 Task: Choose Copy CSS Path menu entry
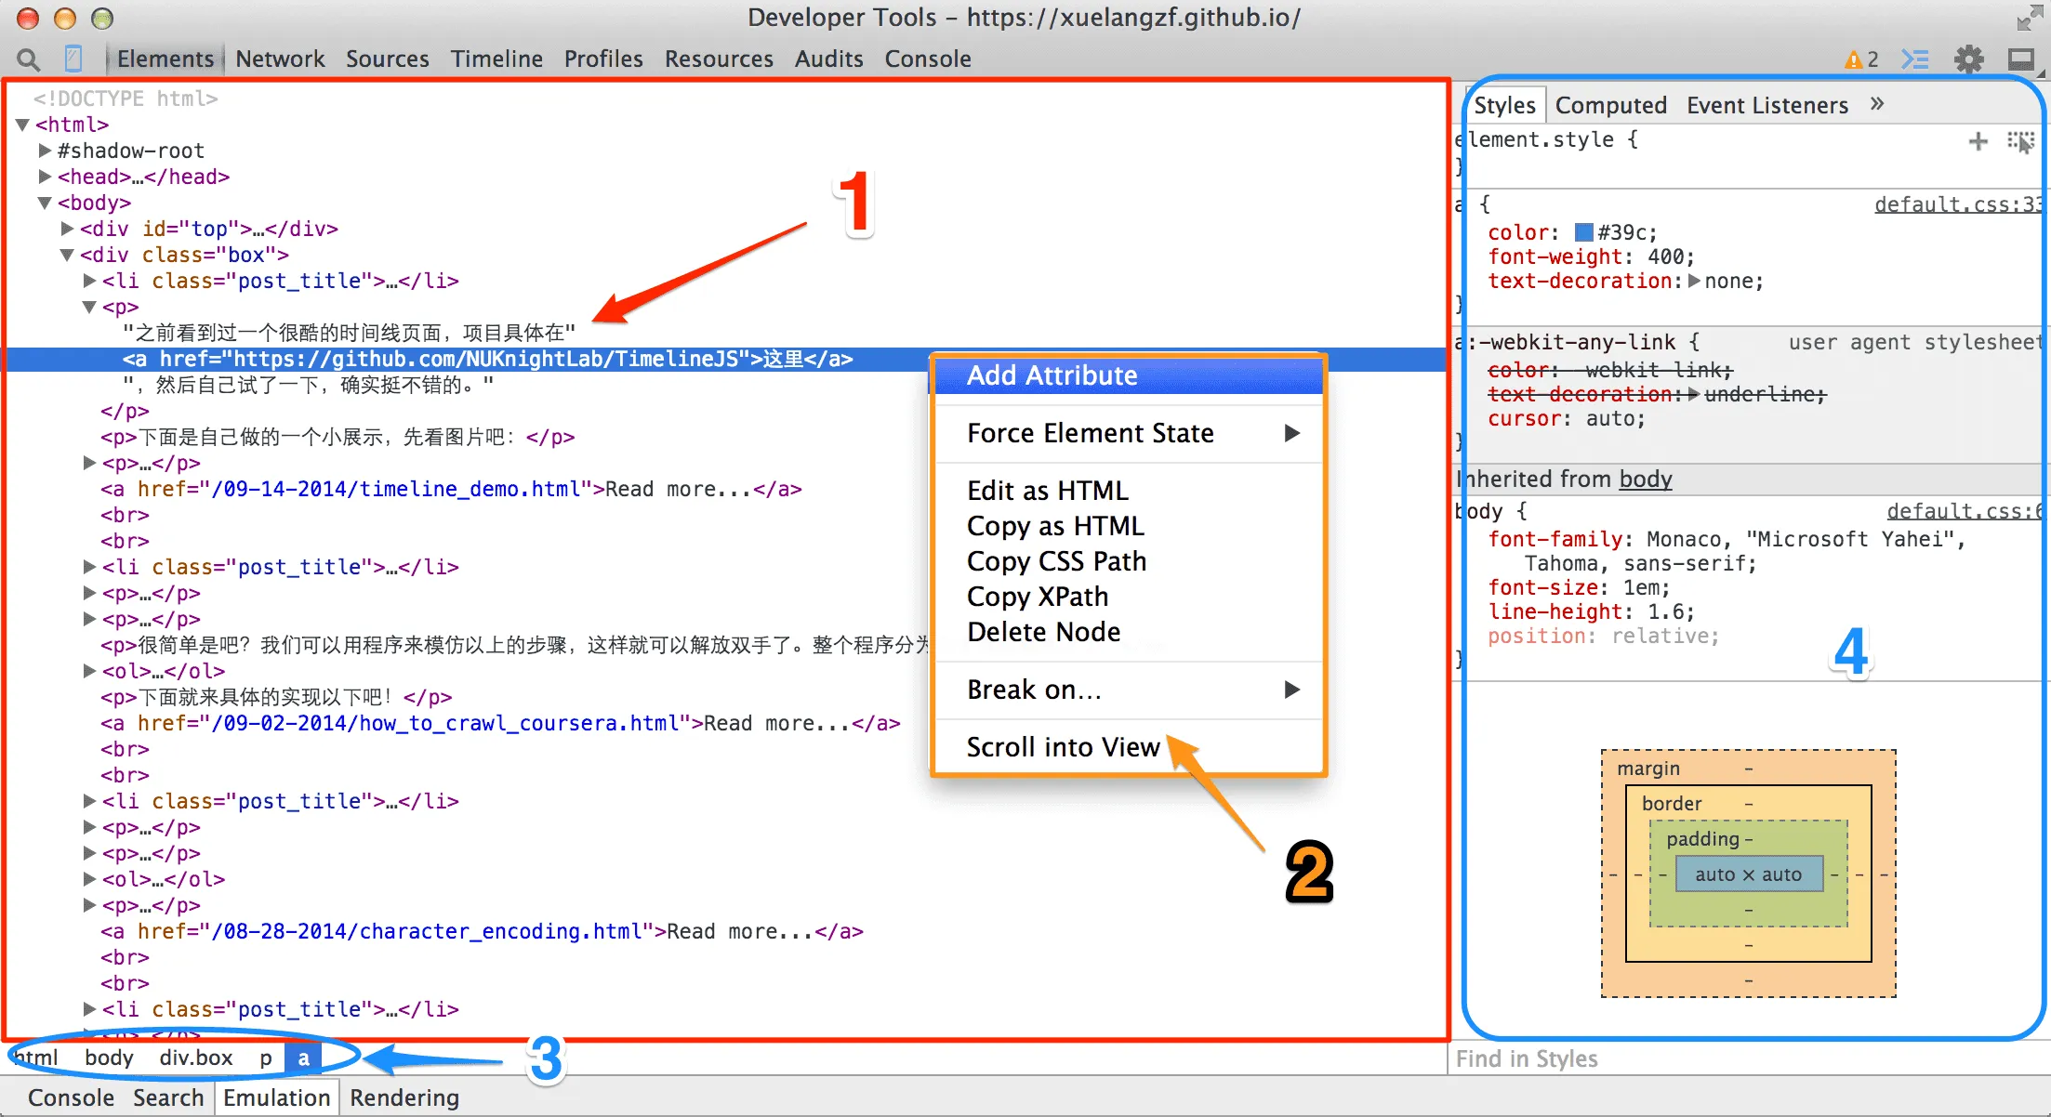pos(1056,561)
